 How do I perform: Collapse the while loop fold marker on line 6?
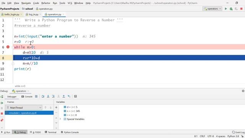(x=13, y=48)
